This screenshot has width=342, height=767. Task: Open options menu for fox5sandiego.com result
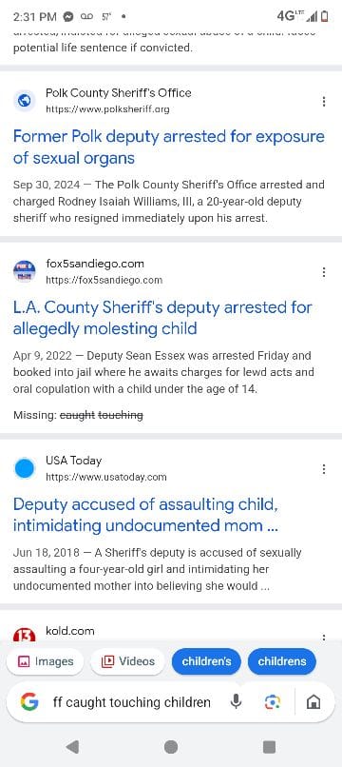pyautogui.click(x=323, y=272)
